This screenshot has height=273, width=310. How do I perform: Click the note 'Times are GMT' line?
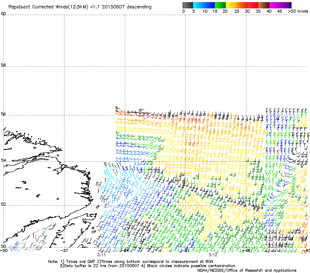tap(131, 262)
